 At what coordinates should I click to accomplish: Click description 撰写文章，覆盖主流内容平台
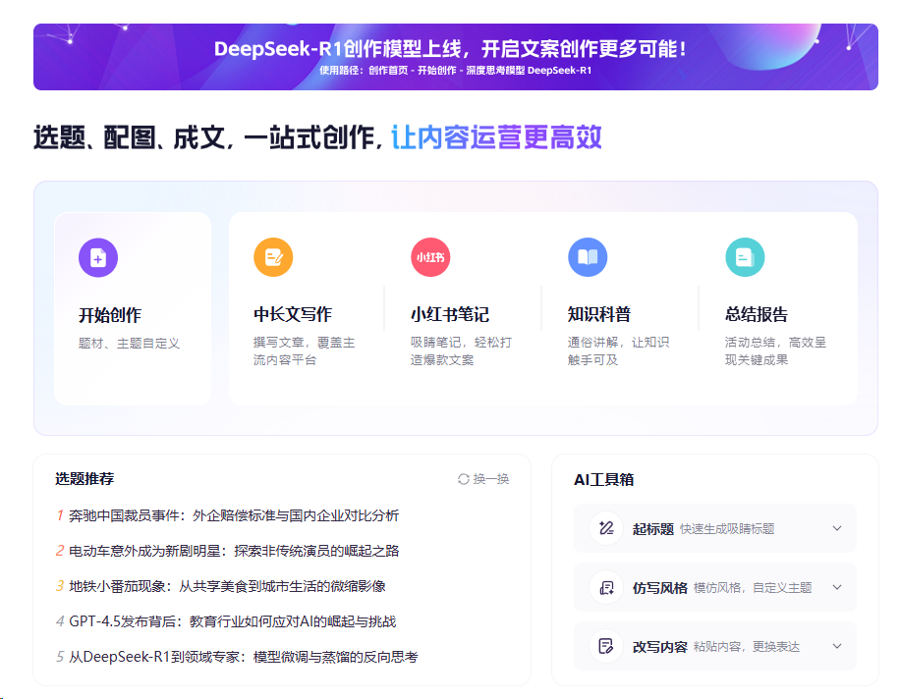[x=305, y=350]
